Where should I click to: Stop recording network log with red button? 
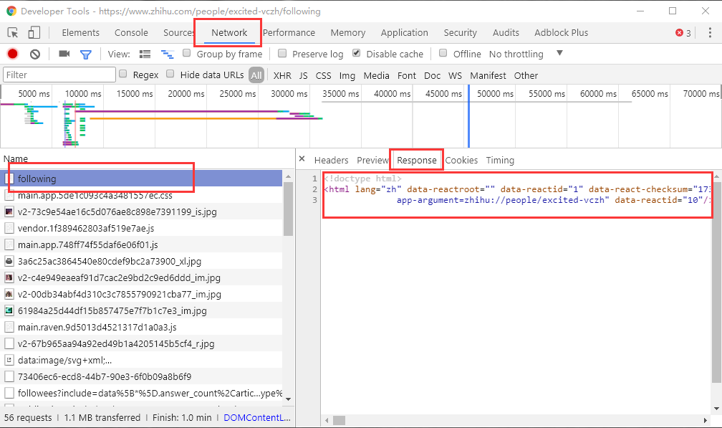pos(12,54)
